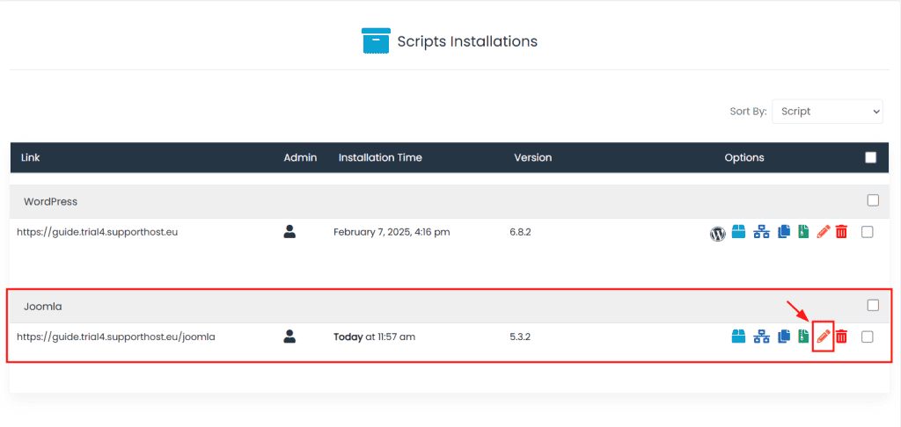Click the Version column header
901x427 pixels.
pos(532,158)
